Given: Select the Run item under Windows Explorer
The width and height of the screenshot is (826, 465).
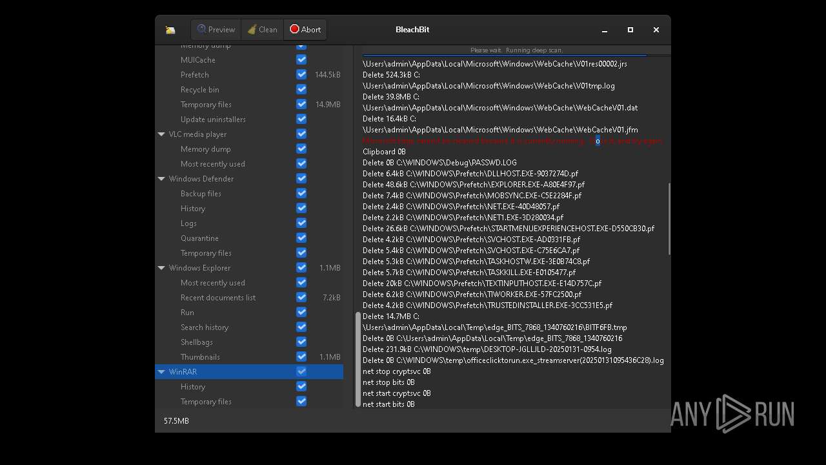Looking at the screenshot, I should (187, 313).
